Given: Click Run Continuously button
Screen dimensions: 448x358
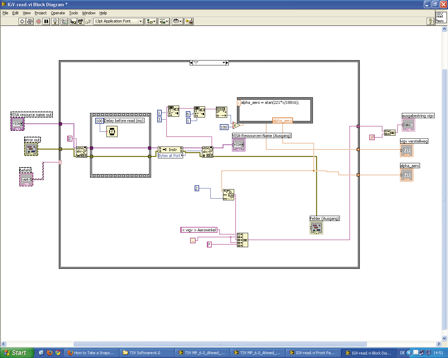Looking at the screenshot, I should pyautogui.click(x=30, y=21).
